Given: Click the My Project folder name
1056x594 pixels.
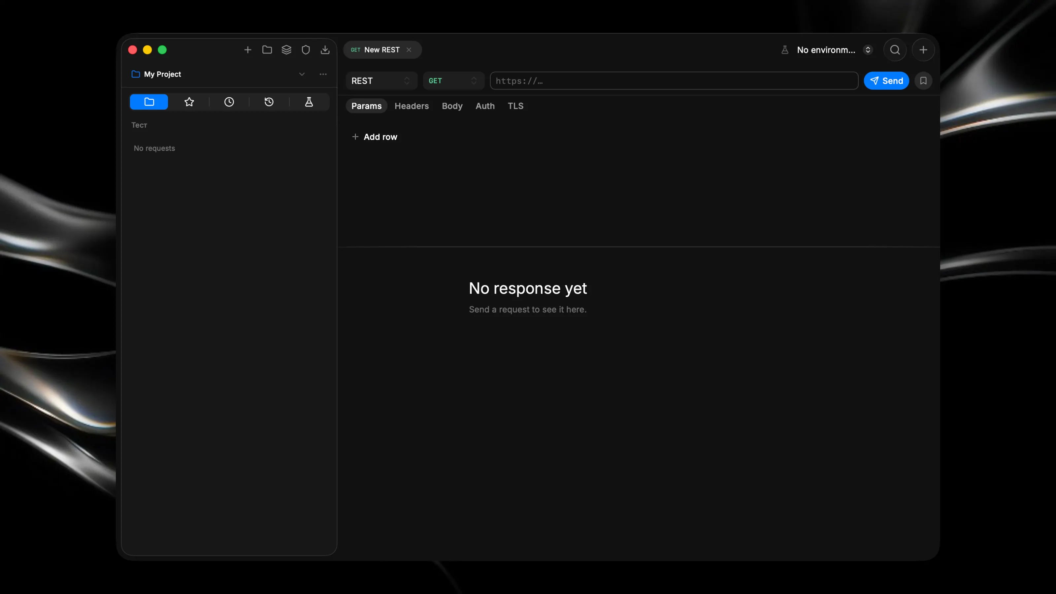Looking at the screenshot, I should (162, 74).
